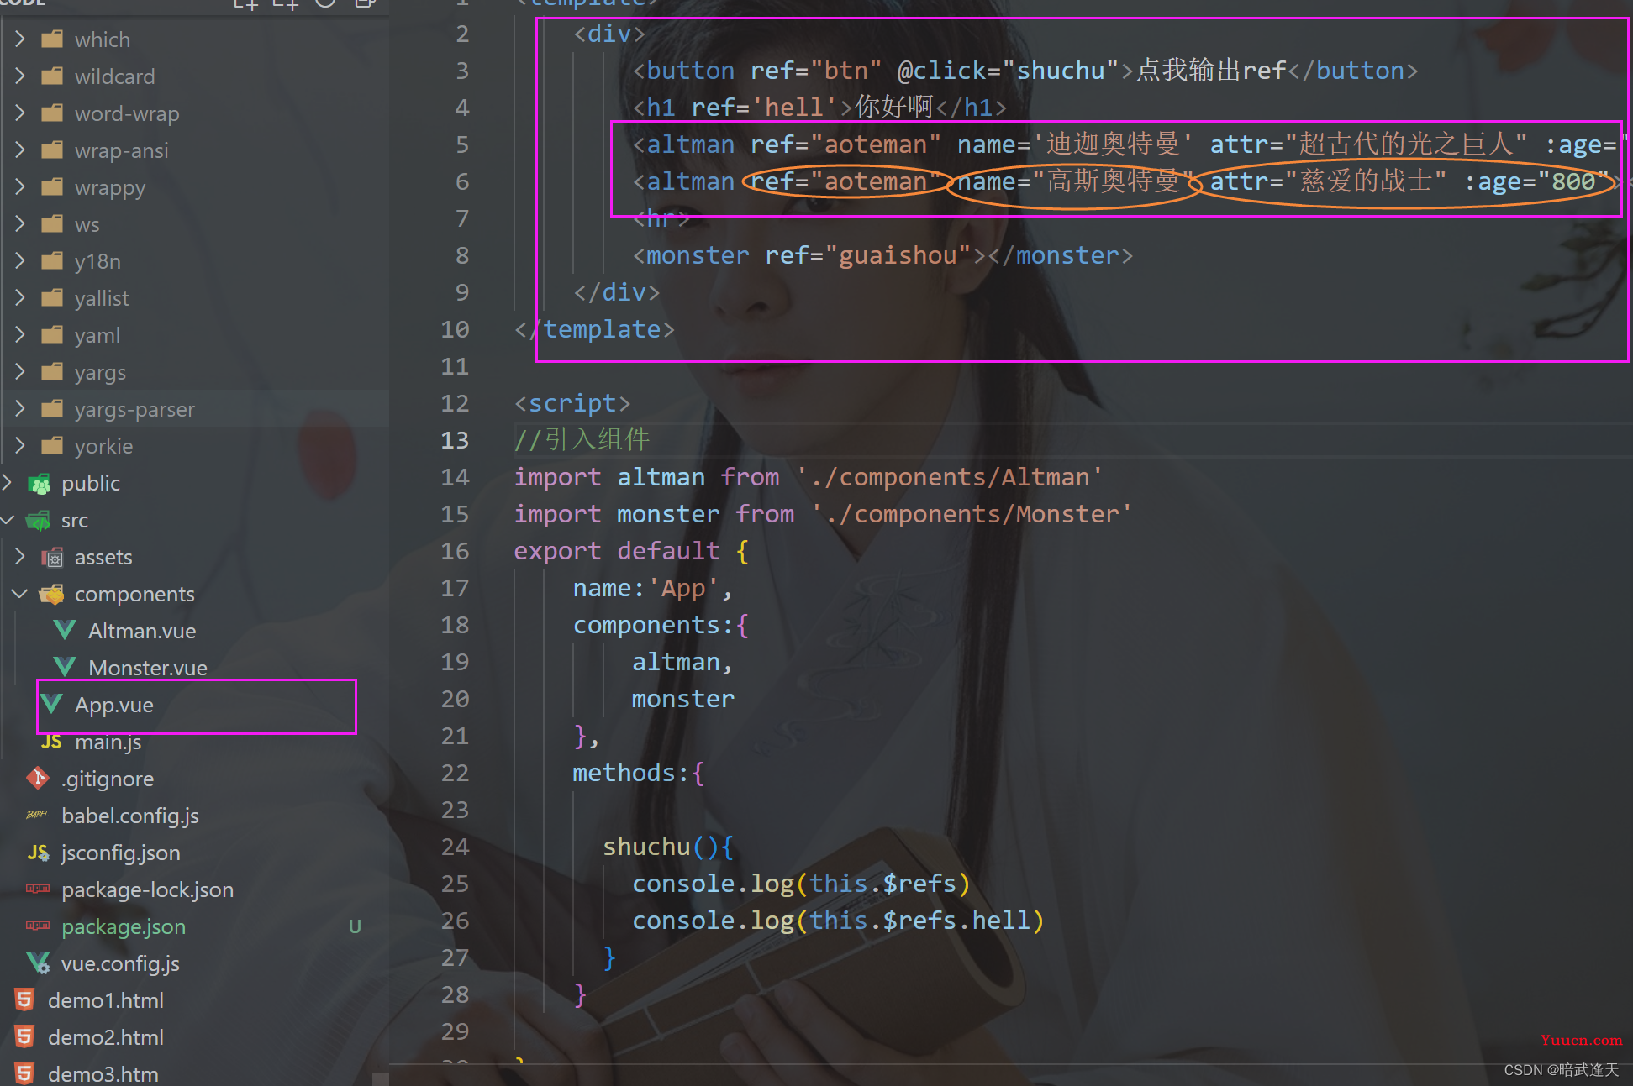Viewport: 1633px width, 1086px height.
Task: Select the wildcard folder label
Action: [115, 76]
